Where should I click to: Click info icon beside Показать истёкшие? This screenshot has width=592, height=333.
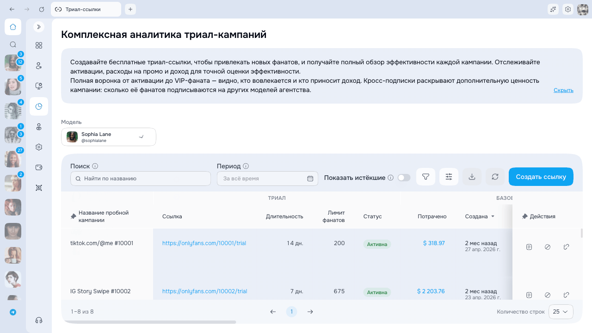point(390,178)
